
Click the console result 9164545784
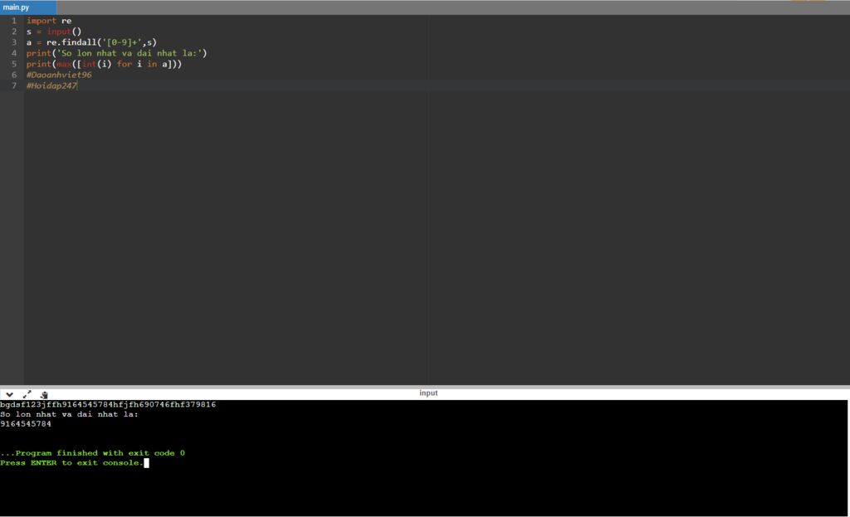coord(26,424)
